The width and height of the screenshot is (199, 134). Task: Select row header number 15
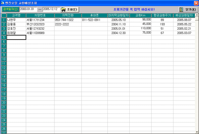(4, 81)
